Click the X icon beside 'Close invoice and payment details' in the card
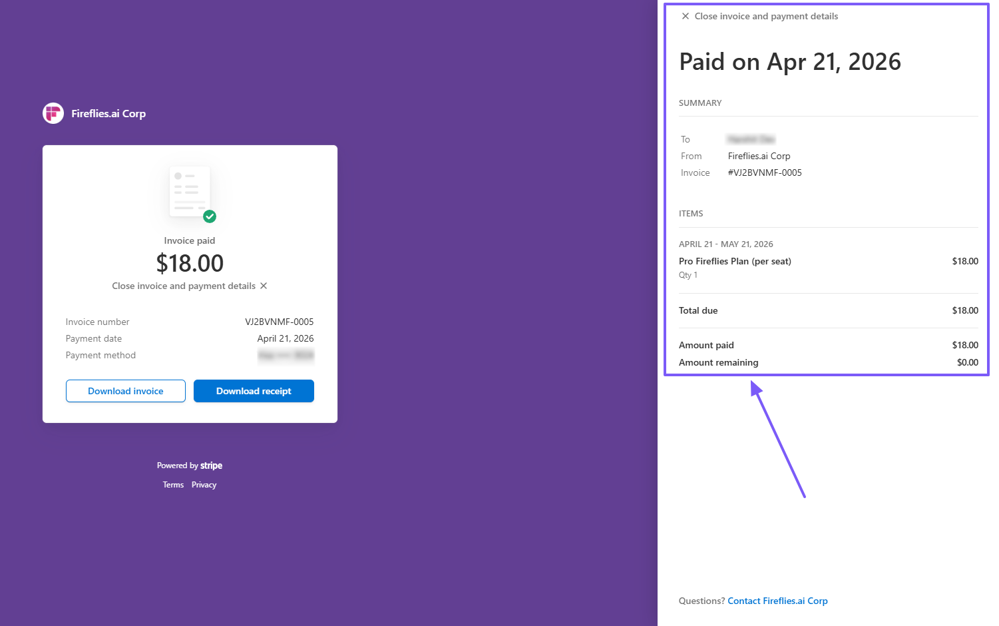The width and height of the screenshot is (999, 626). 264,286
